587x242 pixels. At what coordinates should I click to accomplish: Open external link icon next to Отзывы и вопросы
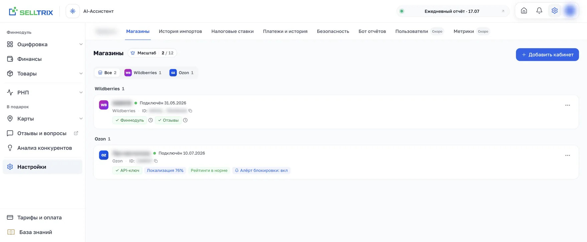[76, 133]
